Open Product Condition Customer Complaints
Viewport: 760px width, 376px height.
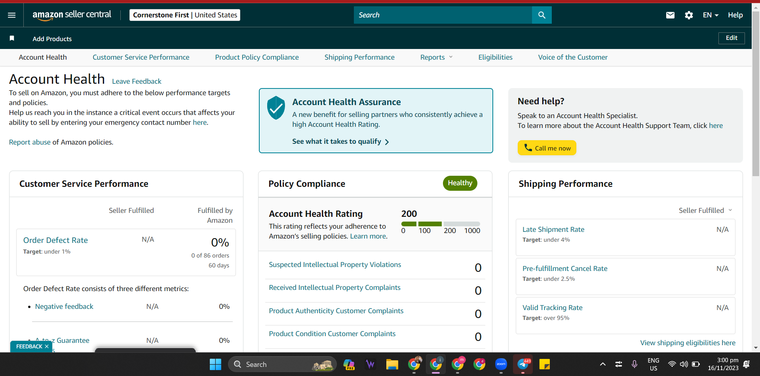332,334
